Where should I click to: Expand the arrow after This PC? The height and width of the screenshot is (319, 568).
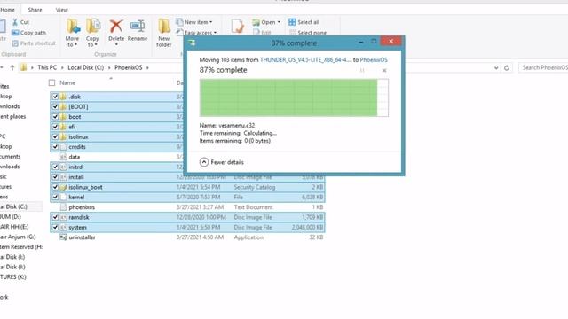point(62,67)
